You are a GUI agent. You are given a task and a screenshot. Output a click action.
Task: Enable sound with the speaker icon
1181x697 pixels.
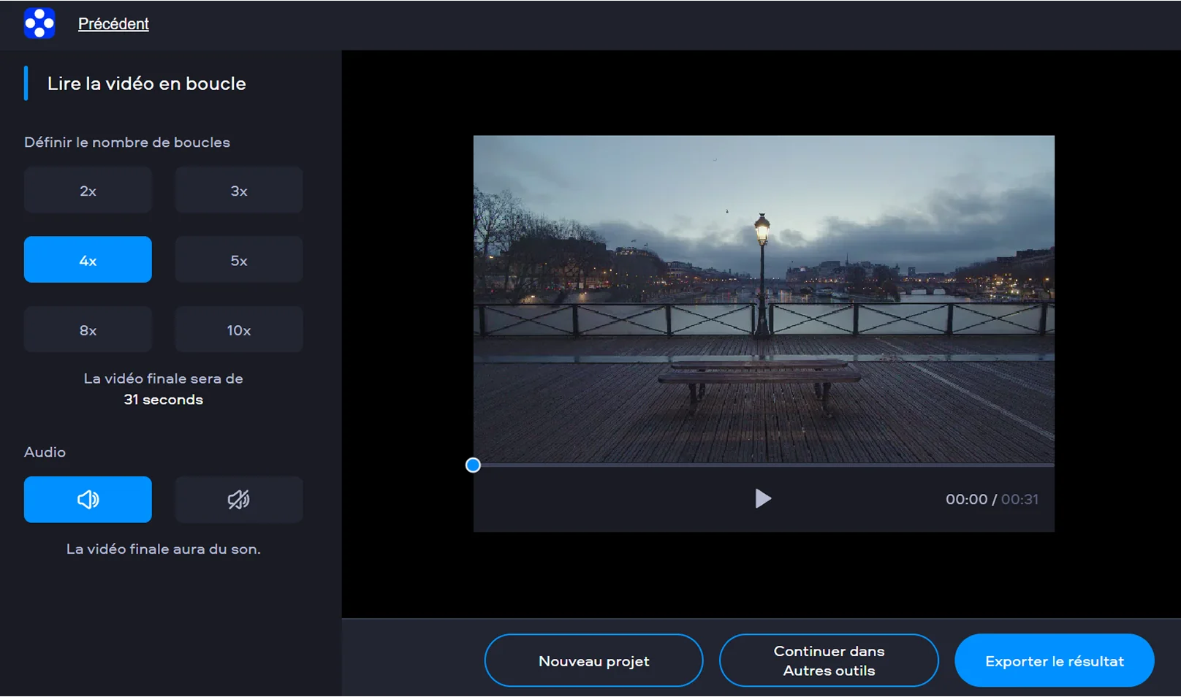88,500
